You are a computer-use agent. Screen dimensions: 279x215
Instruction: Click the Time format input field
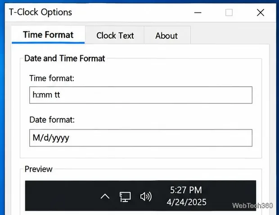click(141, 95)
